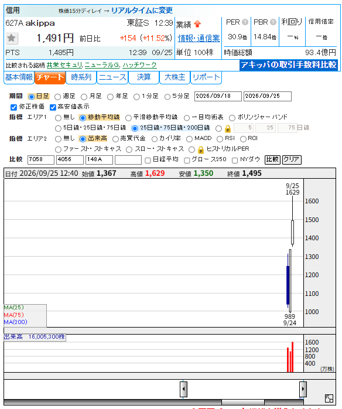Select 無し for indicator area 1
The height and width of the screenshot is (409, 342).
58,118
